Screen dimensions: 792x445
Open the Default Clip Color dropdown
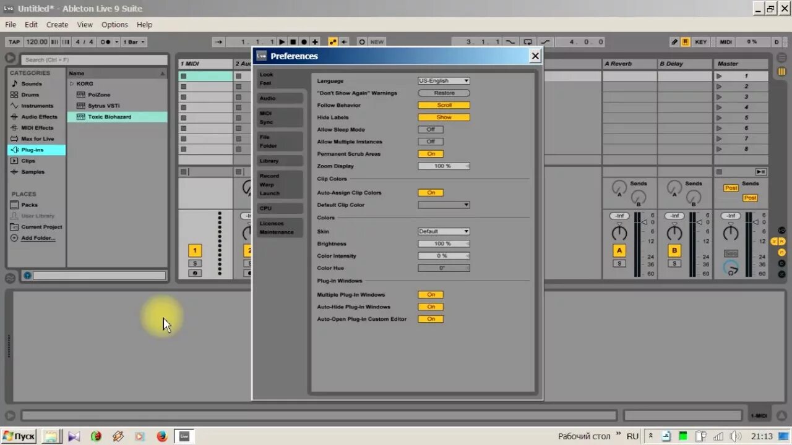tap(444, 205)
